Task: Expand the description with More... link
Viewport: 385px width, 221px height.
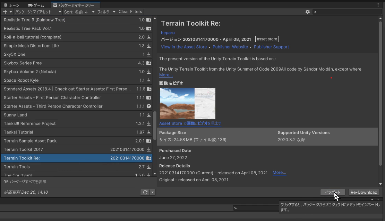Action: click(x=166, y=75)
